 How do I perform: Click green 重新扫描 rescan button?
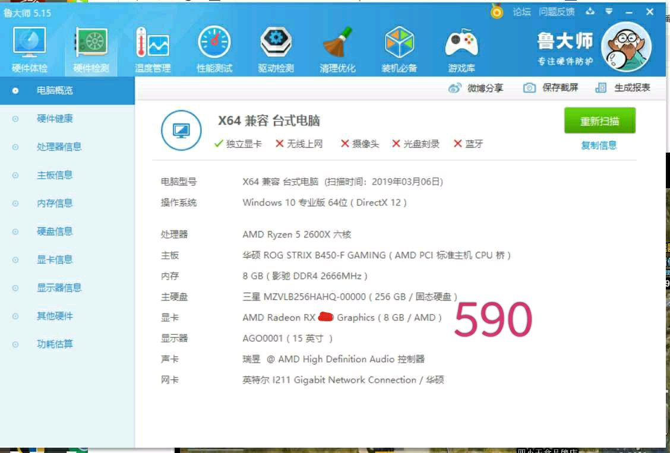pos(599,121)
